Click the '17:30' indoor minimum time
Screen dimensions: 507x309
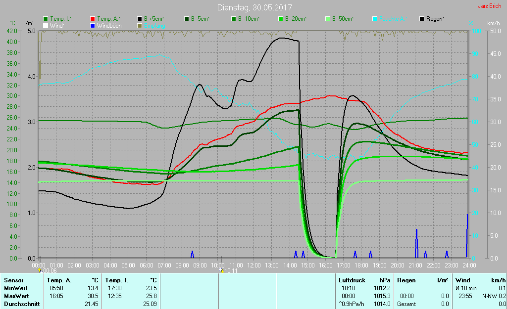[114, 288]
